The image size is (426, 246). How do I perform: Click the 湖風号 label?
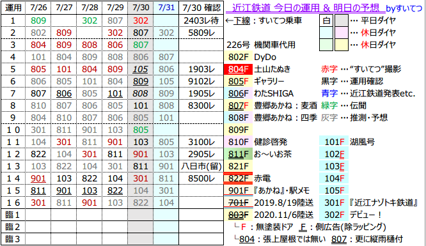pyautogui.click(x=362, y=142)
